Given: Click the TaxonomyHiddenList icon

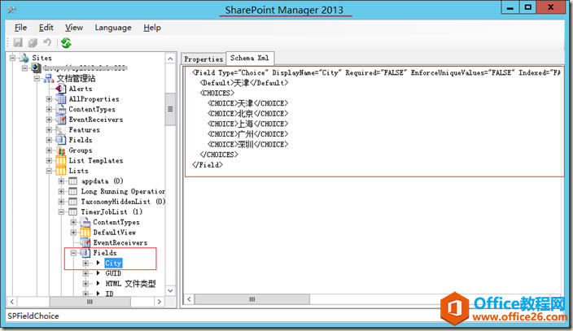Looking at the screenshot, I should pos(73,202).
